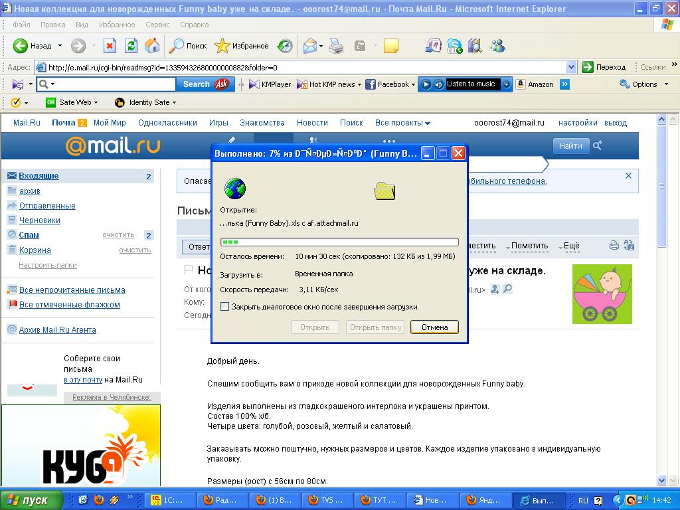The image size is (680, 510).
Task: Open the "Сервис" menu
Action: [x=157, y=25]
